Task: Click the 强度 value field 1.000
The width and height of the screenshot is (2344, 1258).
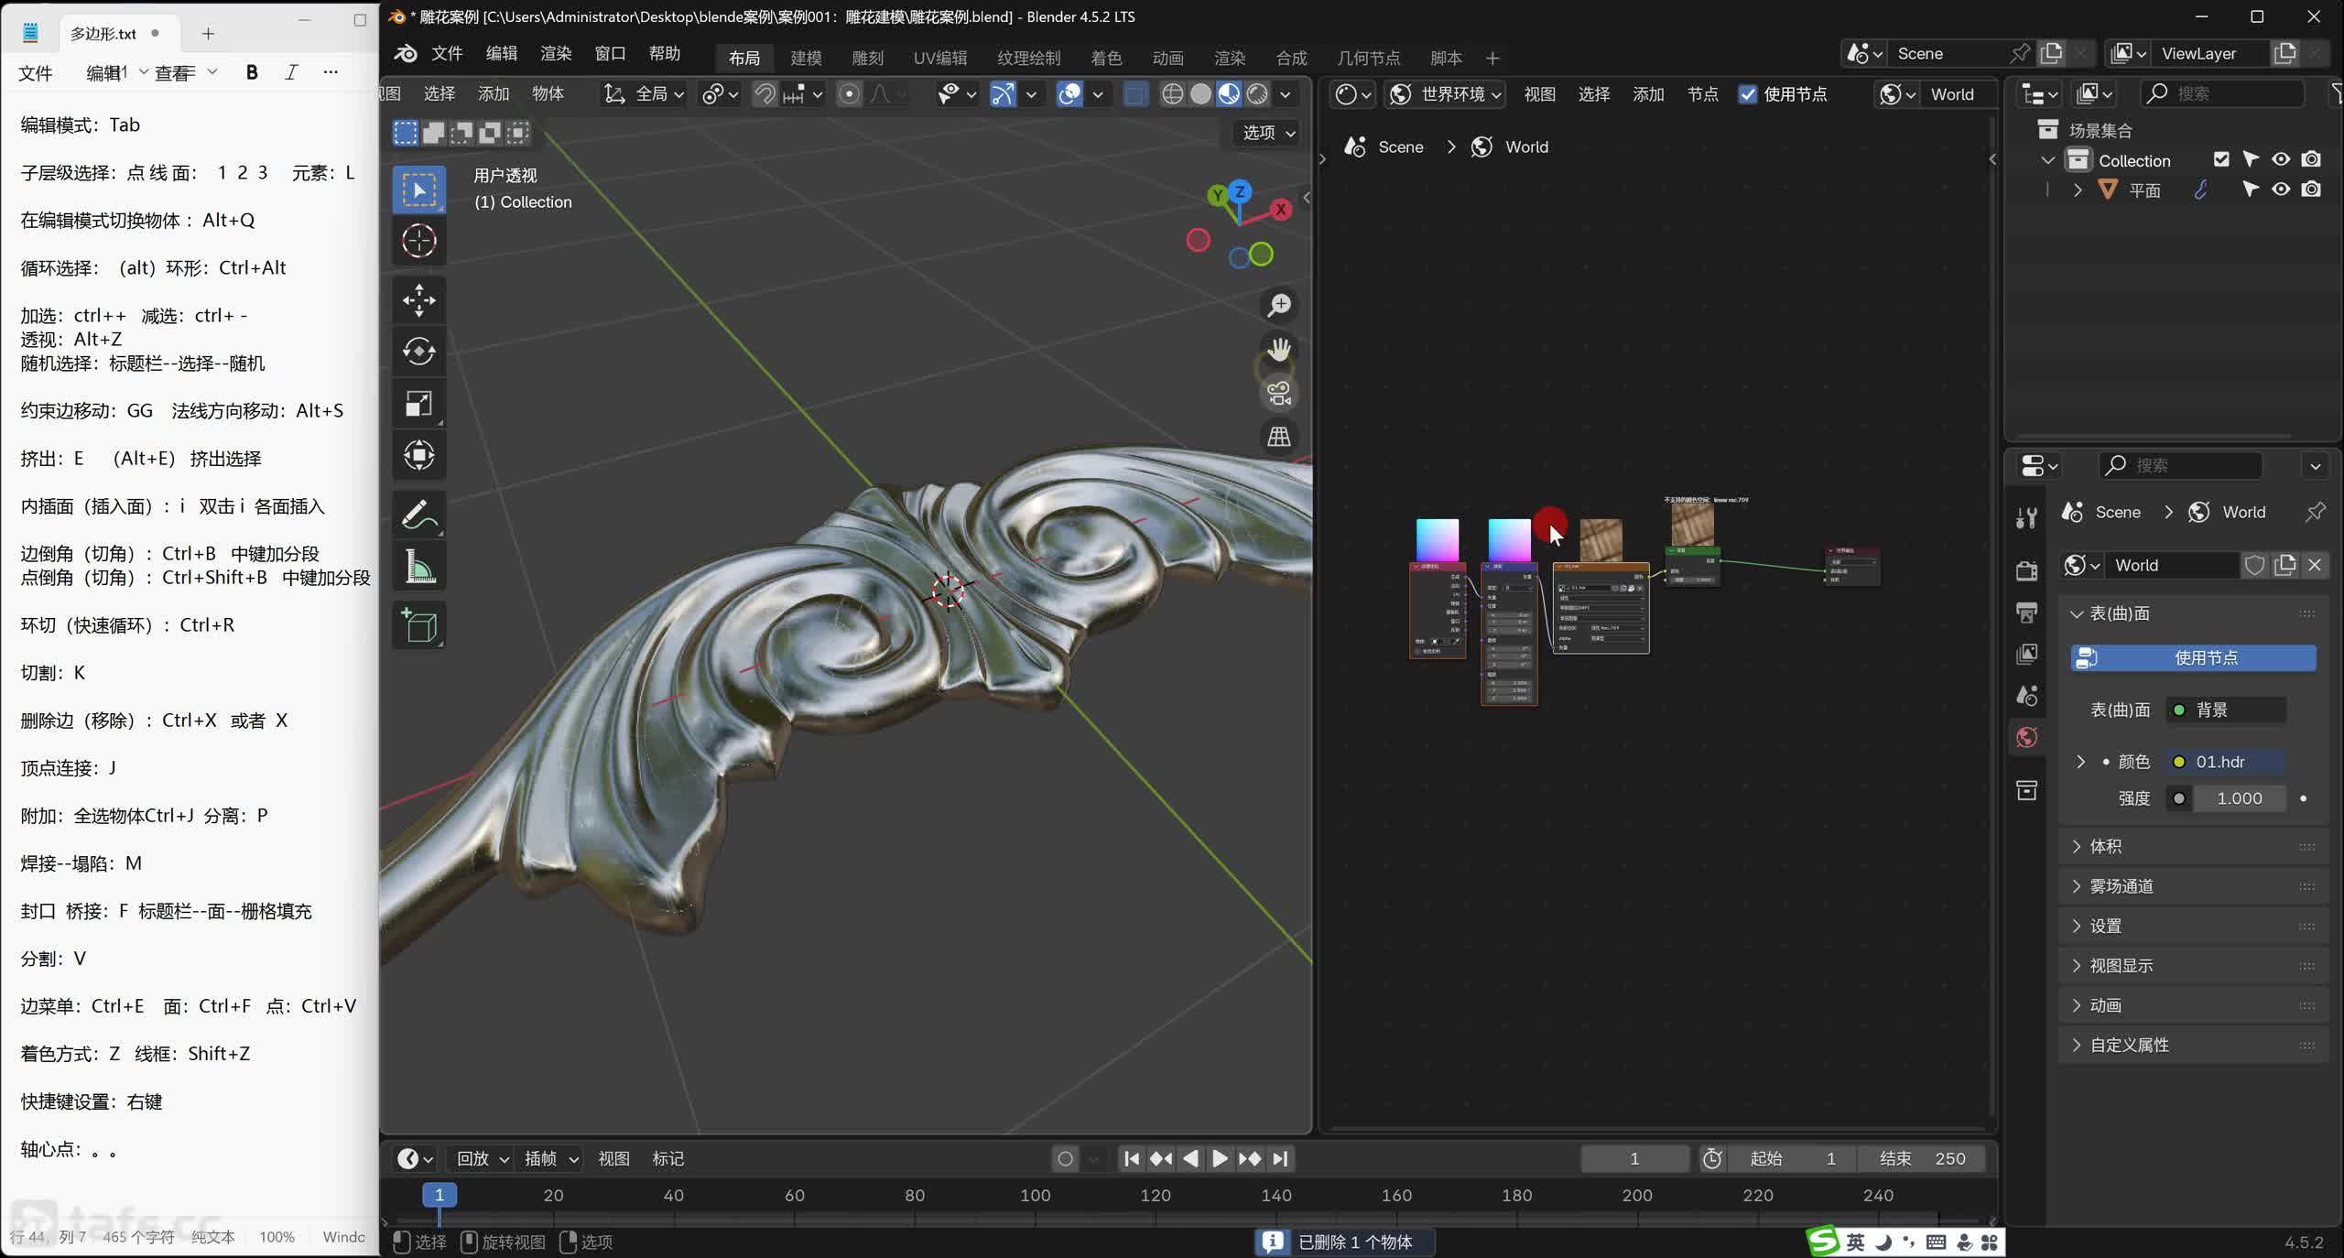Action: [2238, 798]
